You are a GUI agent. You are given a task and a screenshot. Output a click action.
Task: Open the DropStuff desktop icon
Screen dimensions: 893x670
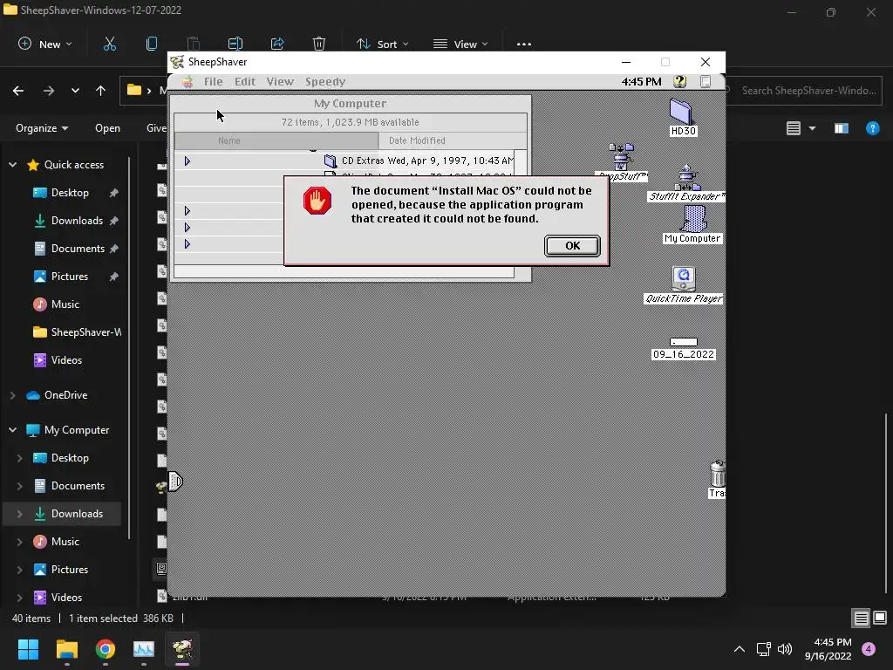click(621, 161)
